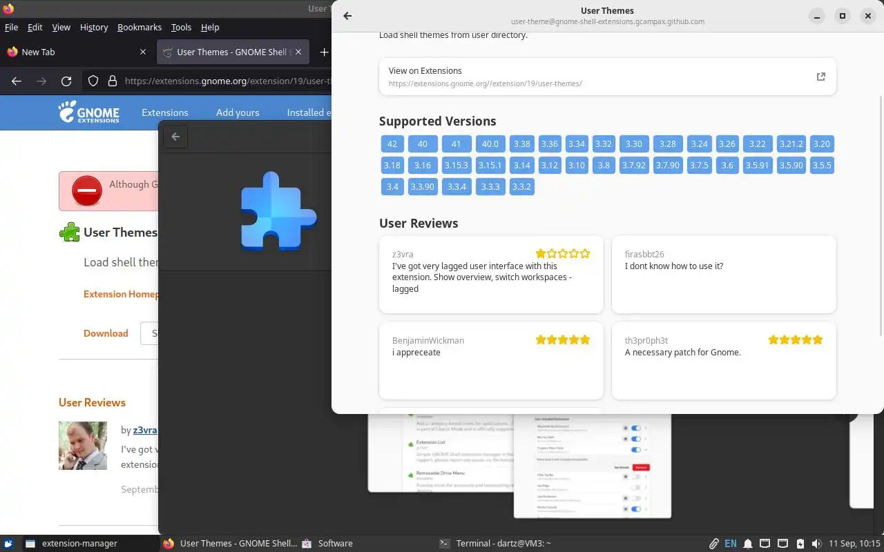Select the 3.5.91 version tag
Viewport: 884px width, 552px height.
point(758,166)
